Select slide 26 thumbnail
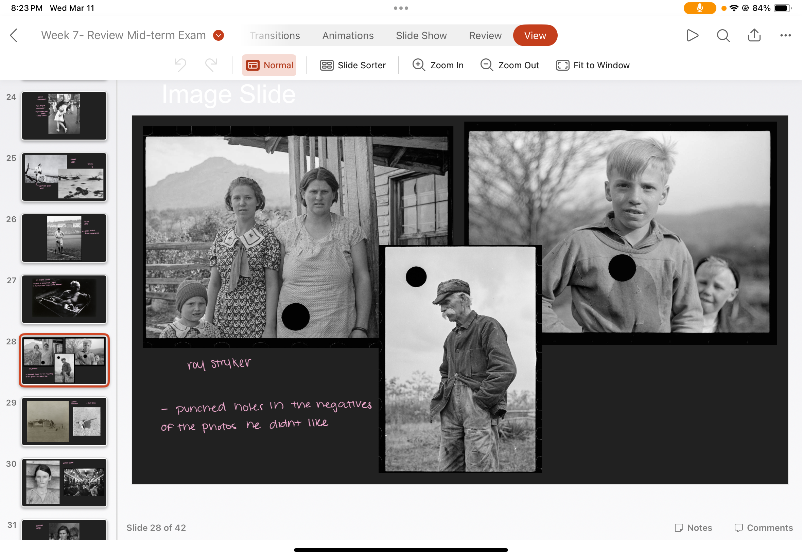Viewport: 802px width, 557px height. point(64,238)
